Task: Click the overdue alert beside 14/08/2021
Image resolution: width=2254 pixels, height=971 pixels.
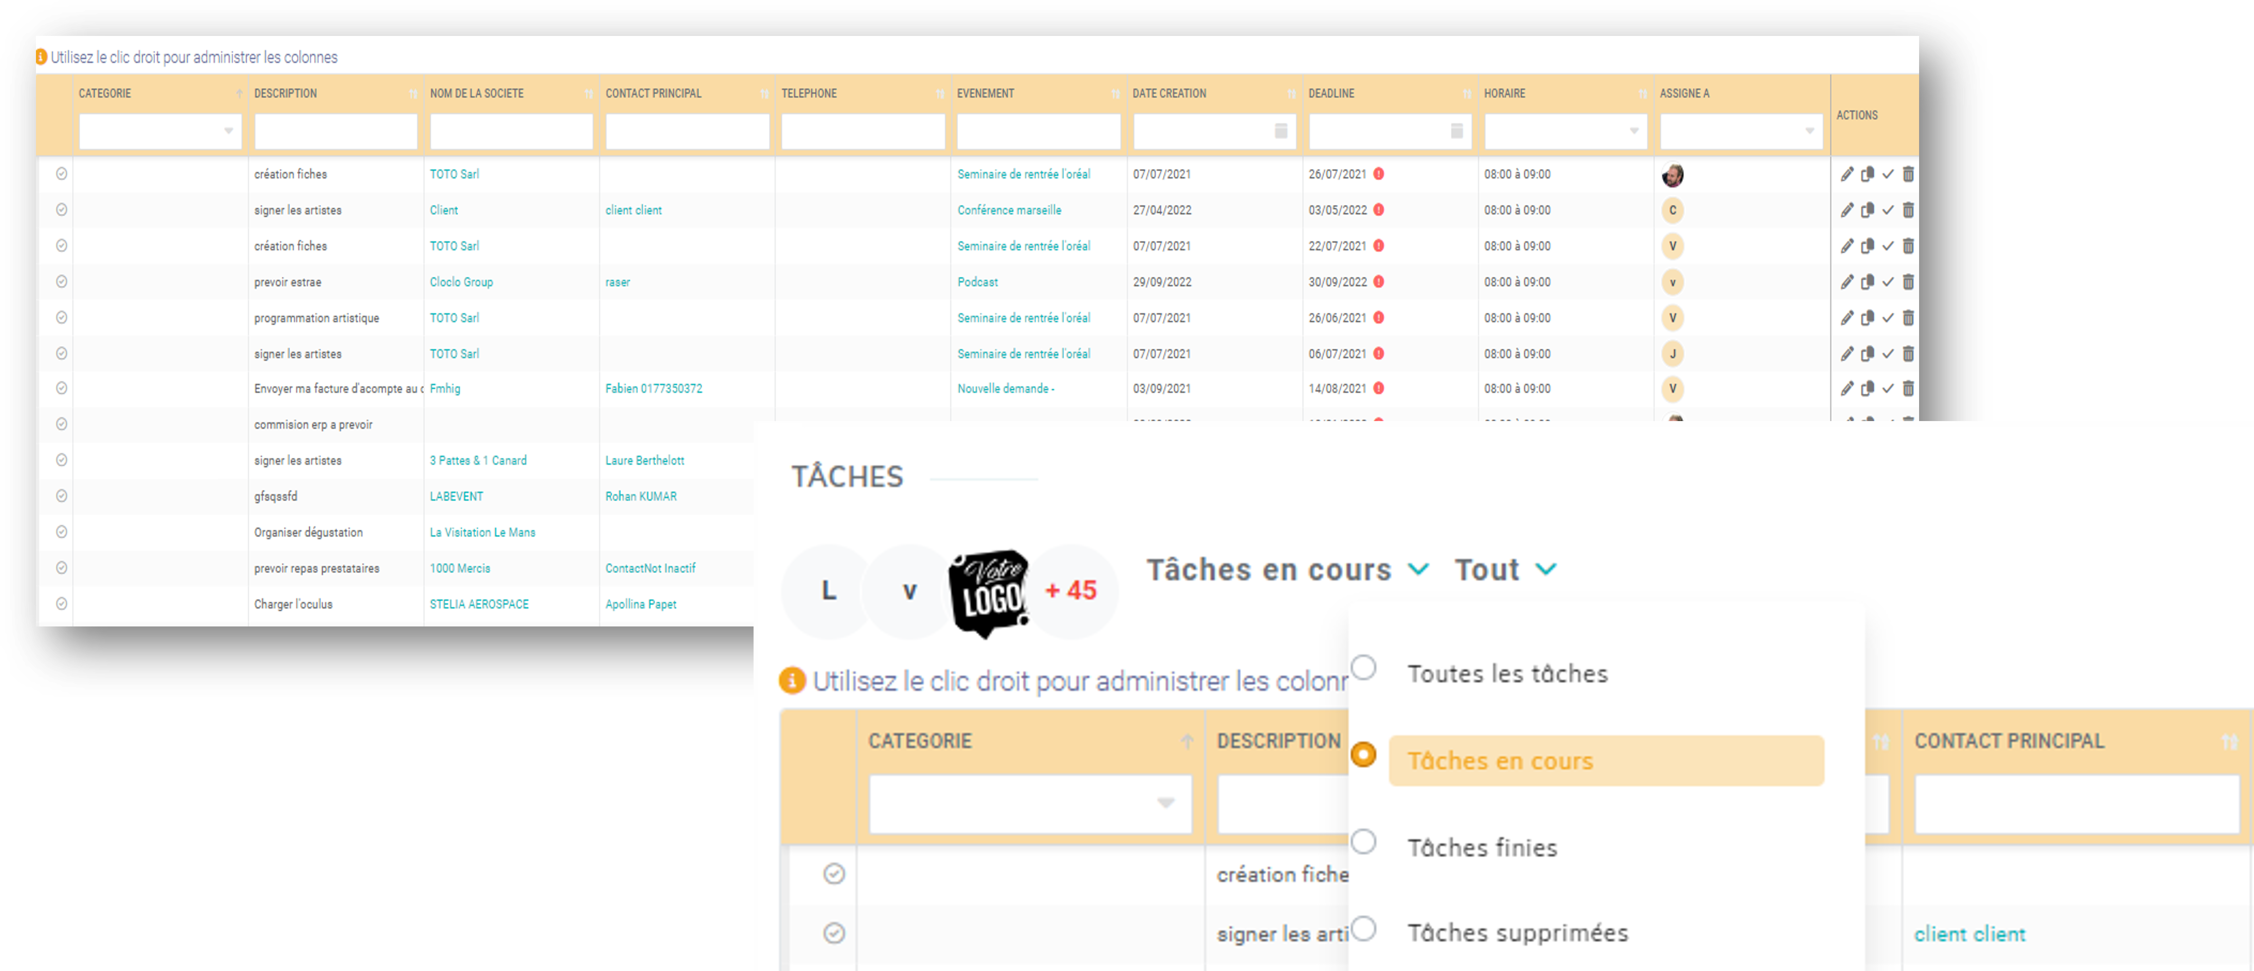Action: tap(1378, 388)
